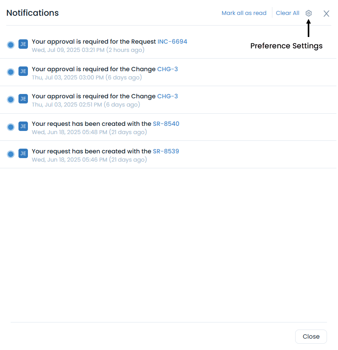Click JE avatar on SR-8540 notification
Image resolution: width=338 pixels, height=350 pixels.
pos(23,126)
